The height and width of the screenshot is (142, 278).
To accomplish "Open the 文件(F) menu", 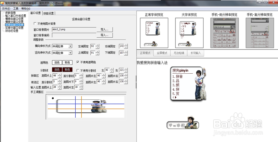I will point(6,9).
